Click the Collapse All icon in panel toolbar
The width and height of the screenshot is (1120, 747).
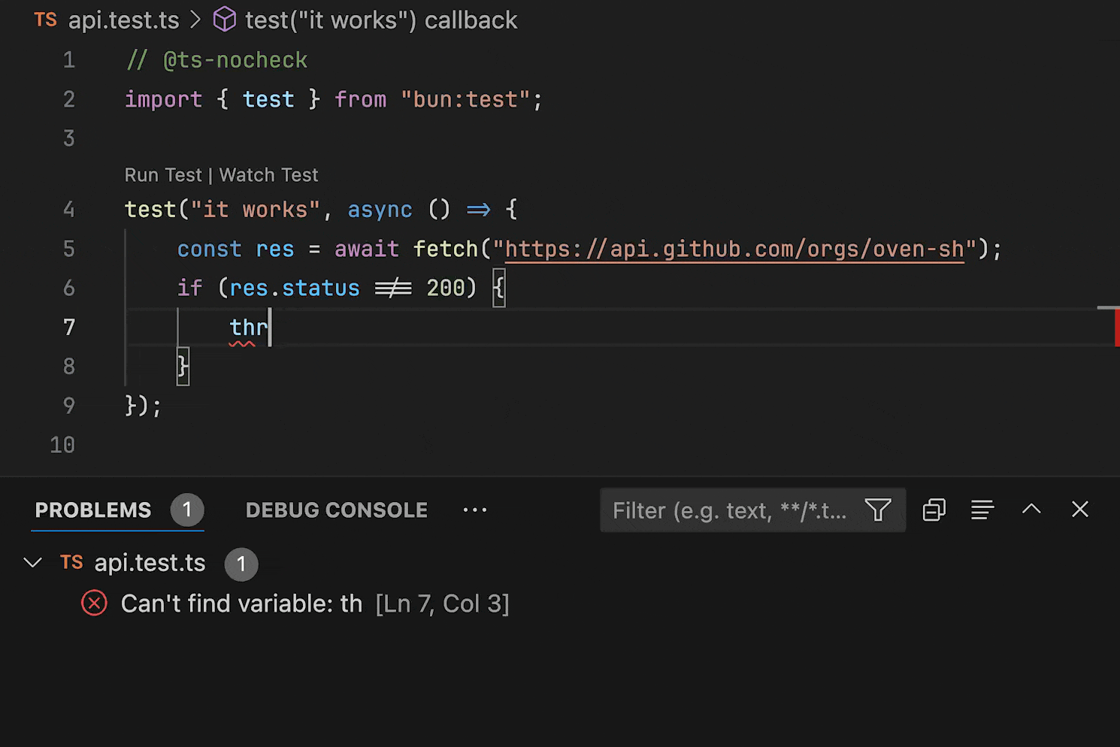tap(934, 510)
